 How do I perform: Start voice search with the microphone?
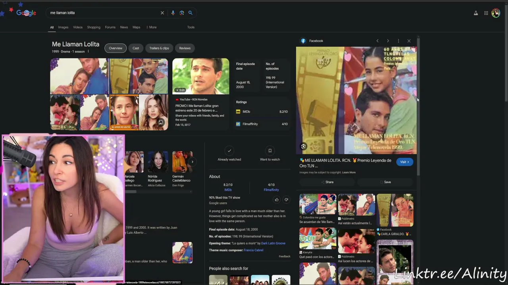point(173,13)
